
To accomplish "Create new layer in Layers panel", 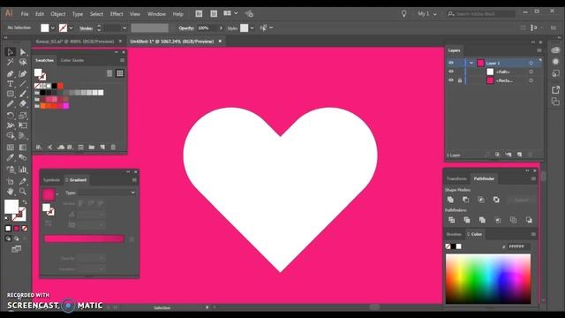I will (519, 155).
